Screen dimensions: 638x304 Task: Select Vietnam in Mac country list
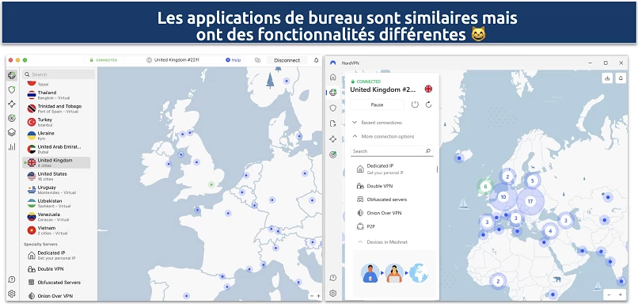56,230
